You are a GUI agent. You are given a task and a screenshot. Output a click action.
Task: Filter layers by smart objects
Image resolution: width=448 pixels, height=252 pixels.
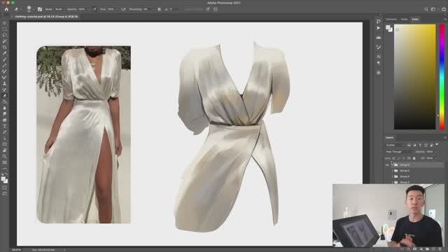pyautogui.click(x=431, y=145)
